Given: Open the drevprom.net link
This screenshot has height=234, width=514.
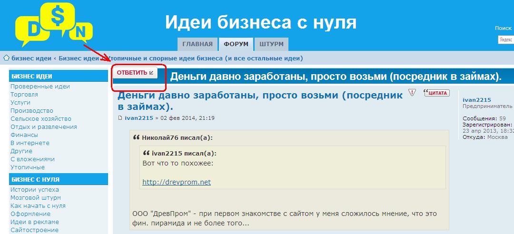Looking at the screenshot, I should click(x=177, y=182).
